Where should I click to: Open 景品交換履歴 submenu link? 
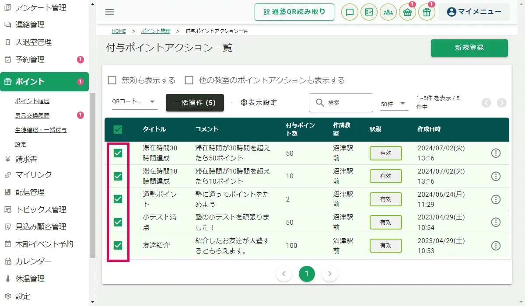point(32,115)
